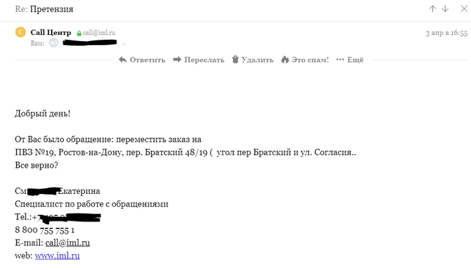Click the recipient avatar next to Вам
This screenshot has height=270, width=471.
coord(54,43)
